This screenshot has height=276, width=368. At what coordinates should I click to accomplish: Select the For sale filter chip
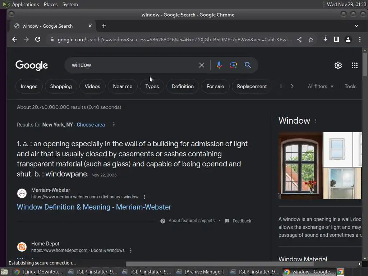click(x=215, y=86)
